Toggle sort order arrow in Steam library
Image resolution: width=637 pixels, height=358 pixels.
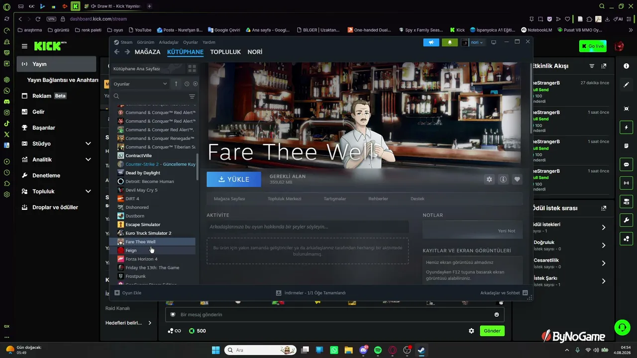(x=176, y=84)
